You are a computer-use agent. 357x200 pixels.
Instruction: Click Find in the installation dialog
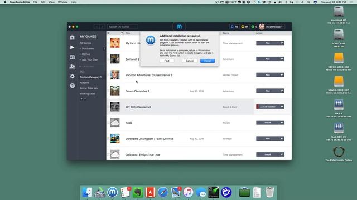point(167,61)
